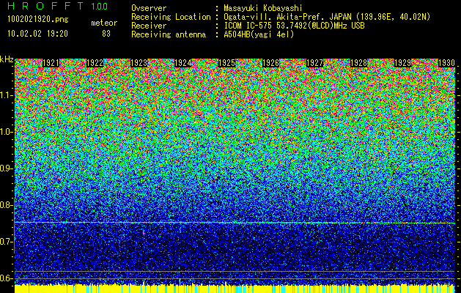
Task: Click the Ovserver field label
Action: pos(149,8)
